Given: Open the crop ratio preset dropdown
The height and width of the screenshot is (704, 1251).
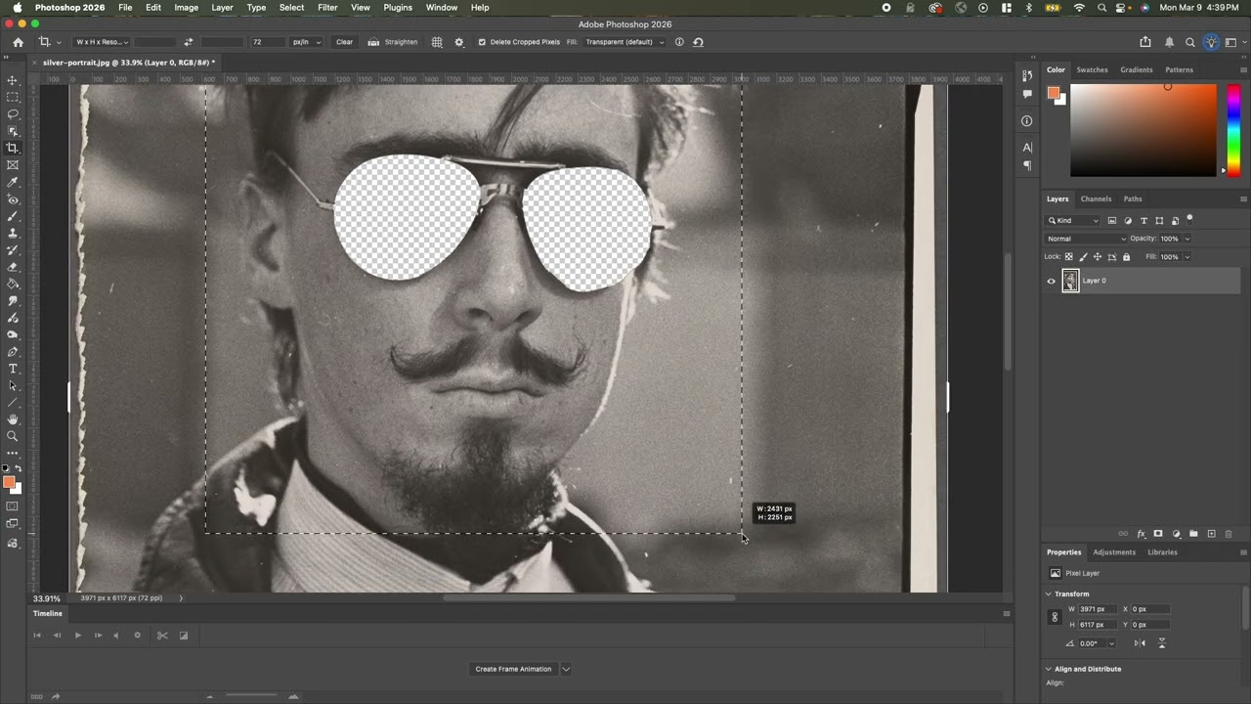Looking at the screenshot, I should pos(100,42).
